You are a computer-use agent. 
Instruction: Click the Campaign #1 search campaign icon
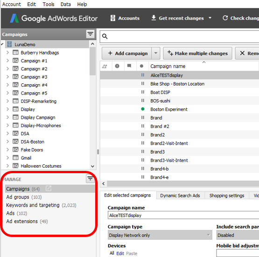point(15,61)
